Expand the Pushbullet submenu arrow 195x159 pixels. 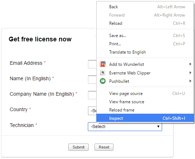click(x=190, y=81)
